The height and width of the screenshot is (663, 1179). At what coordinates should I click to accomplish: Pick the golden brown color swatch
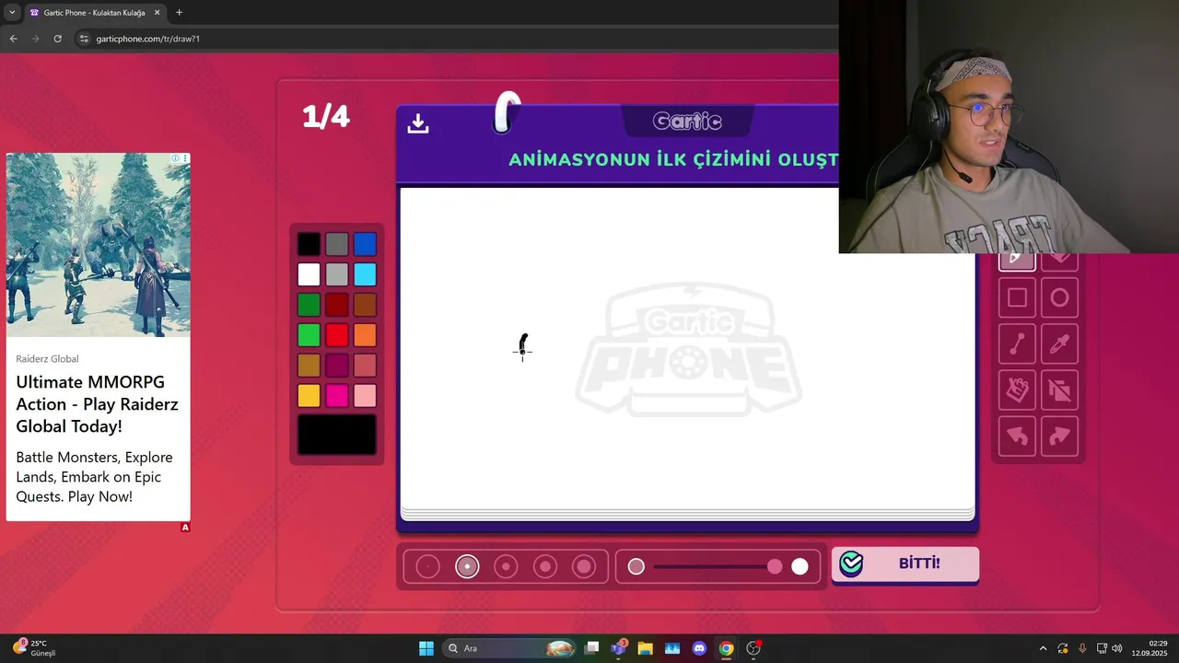coord(309,366)
